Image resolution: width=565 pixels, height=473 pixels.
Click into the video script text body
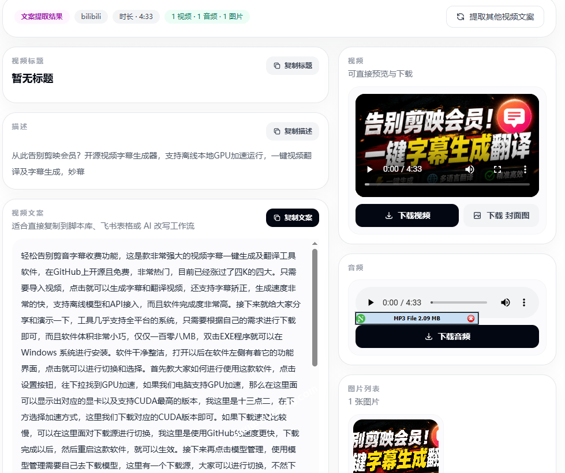[x=160, y=360]
